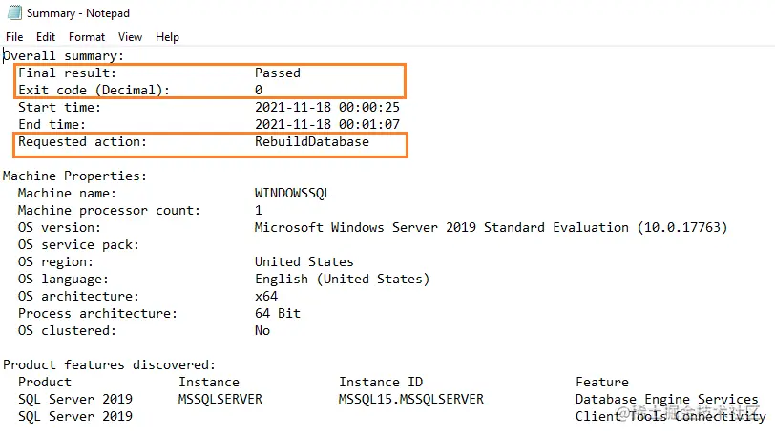The height and width of the screenshot is (436, 775).
Task: Click the 'OS version:' label
Action: click(x=59, y=228)
